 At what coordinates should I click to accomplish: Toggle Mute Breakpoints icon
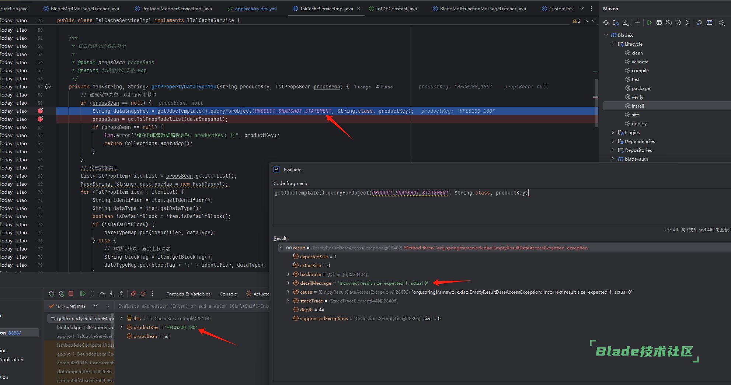pos(143,294)
